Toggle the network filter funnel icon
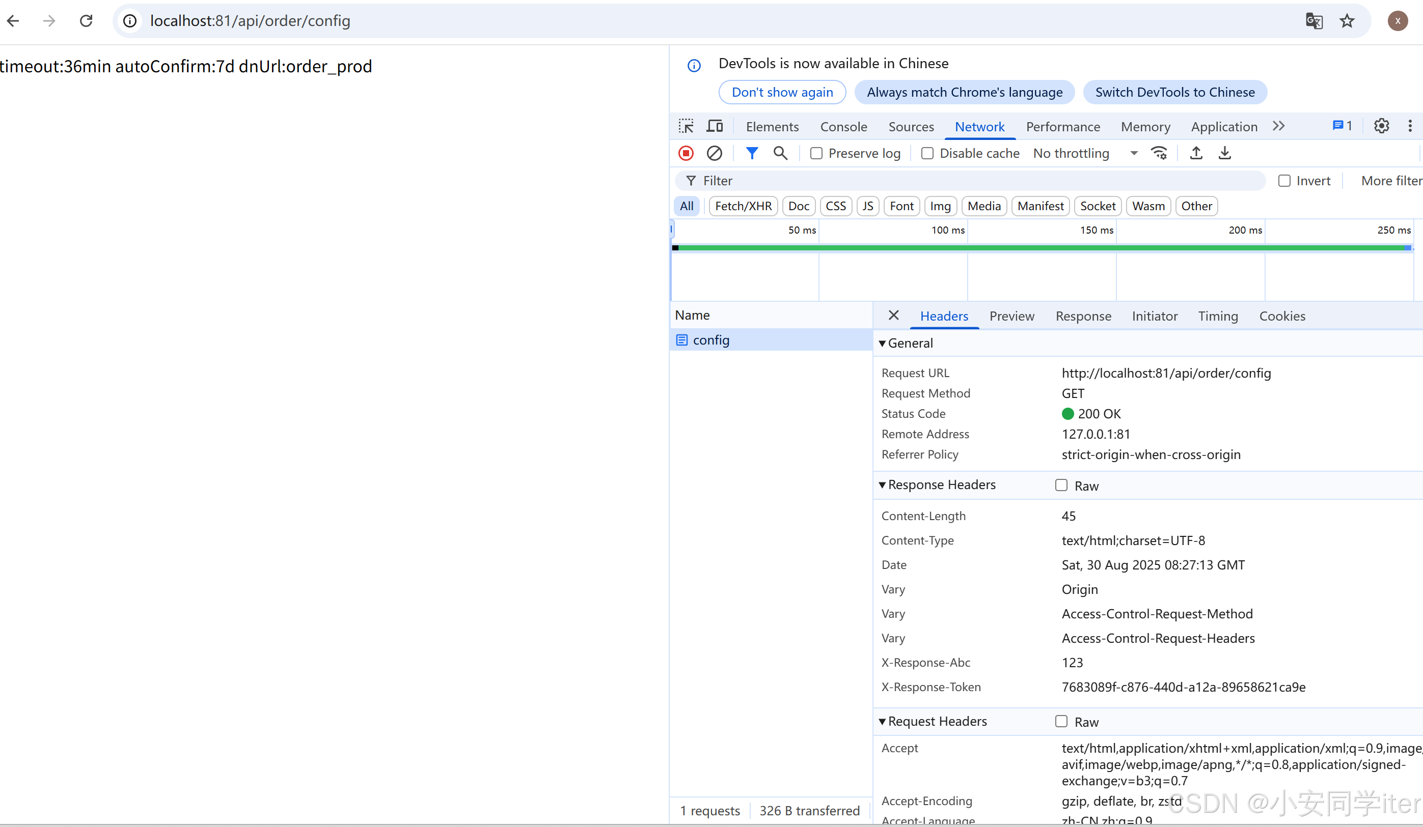Screen dimensions: 1423x827 [752, 153]
